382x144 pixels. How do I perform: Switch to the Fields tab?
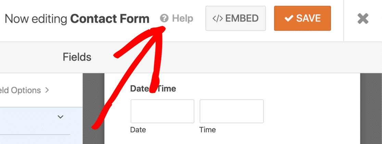(77, 57)
